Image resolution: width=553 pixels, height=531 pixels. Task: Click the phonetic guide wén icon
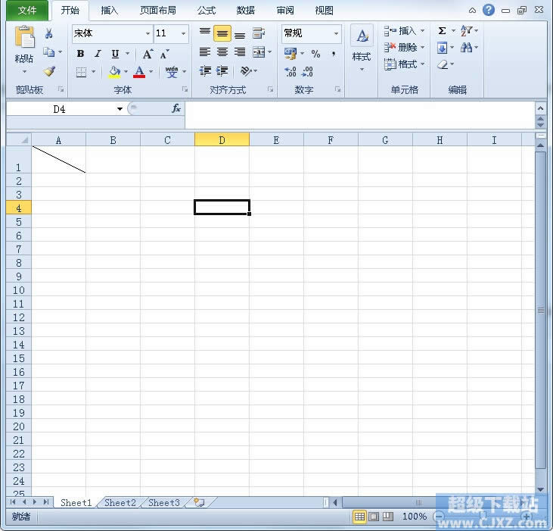[x=172, y=72]
